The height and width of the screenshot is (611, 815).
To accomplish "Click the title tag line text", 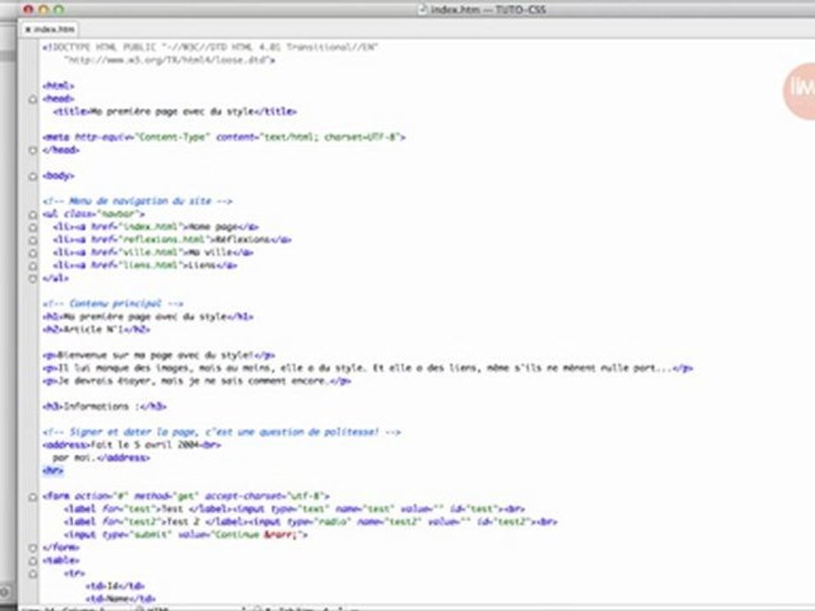I will coord(175,112).
